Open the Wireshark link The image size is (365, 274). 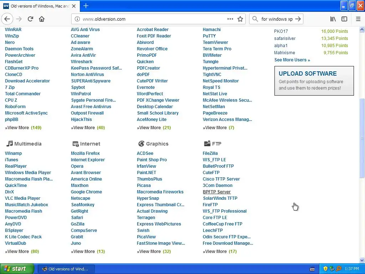coord(82,62)
